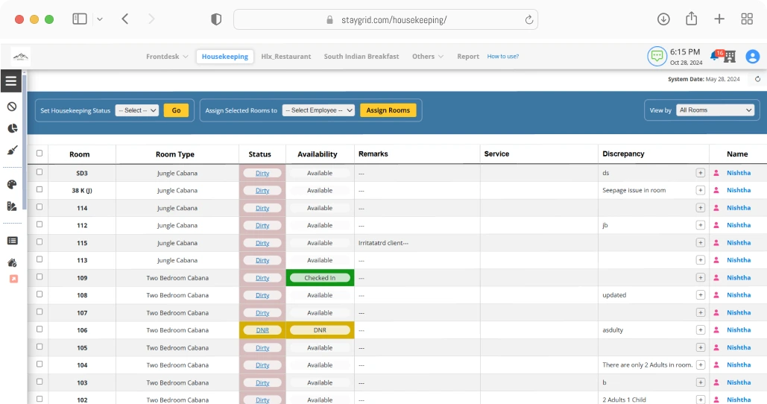The width and height of the screenshot is (767, 404).
Task: Check the box for room 112
Action: click(x=40, y=224)
